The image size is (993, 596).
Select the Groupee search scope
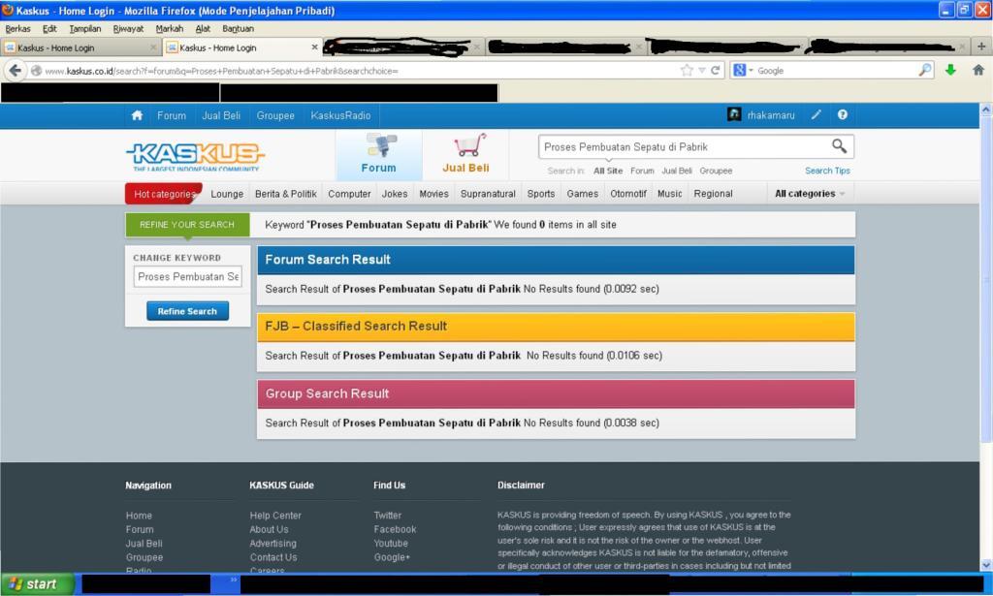pyautogui.click(x=716, y=171)
